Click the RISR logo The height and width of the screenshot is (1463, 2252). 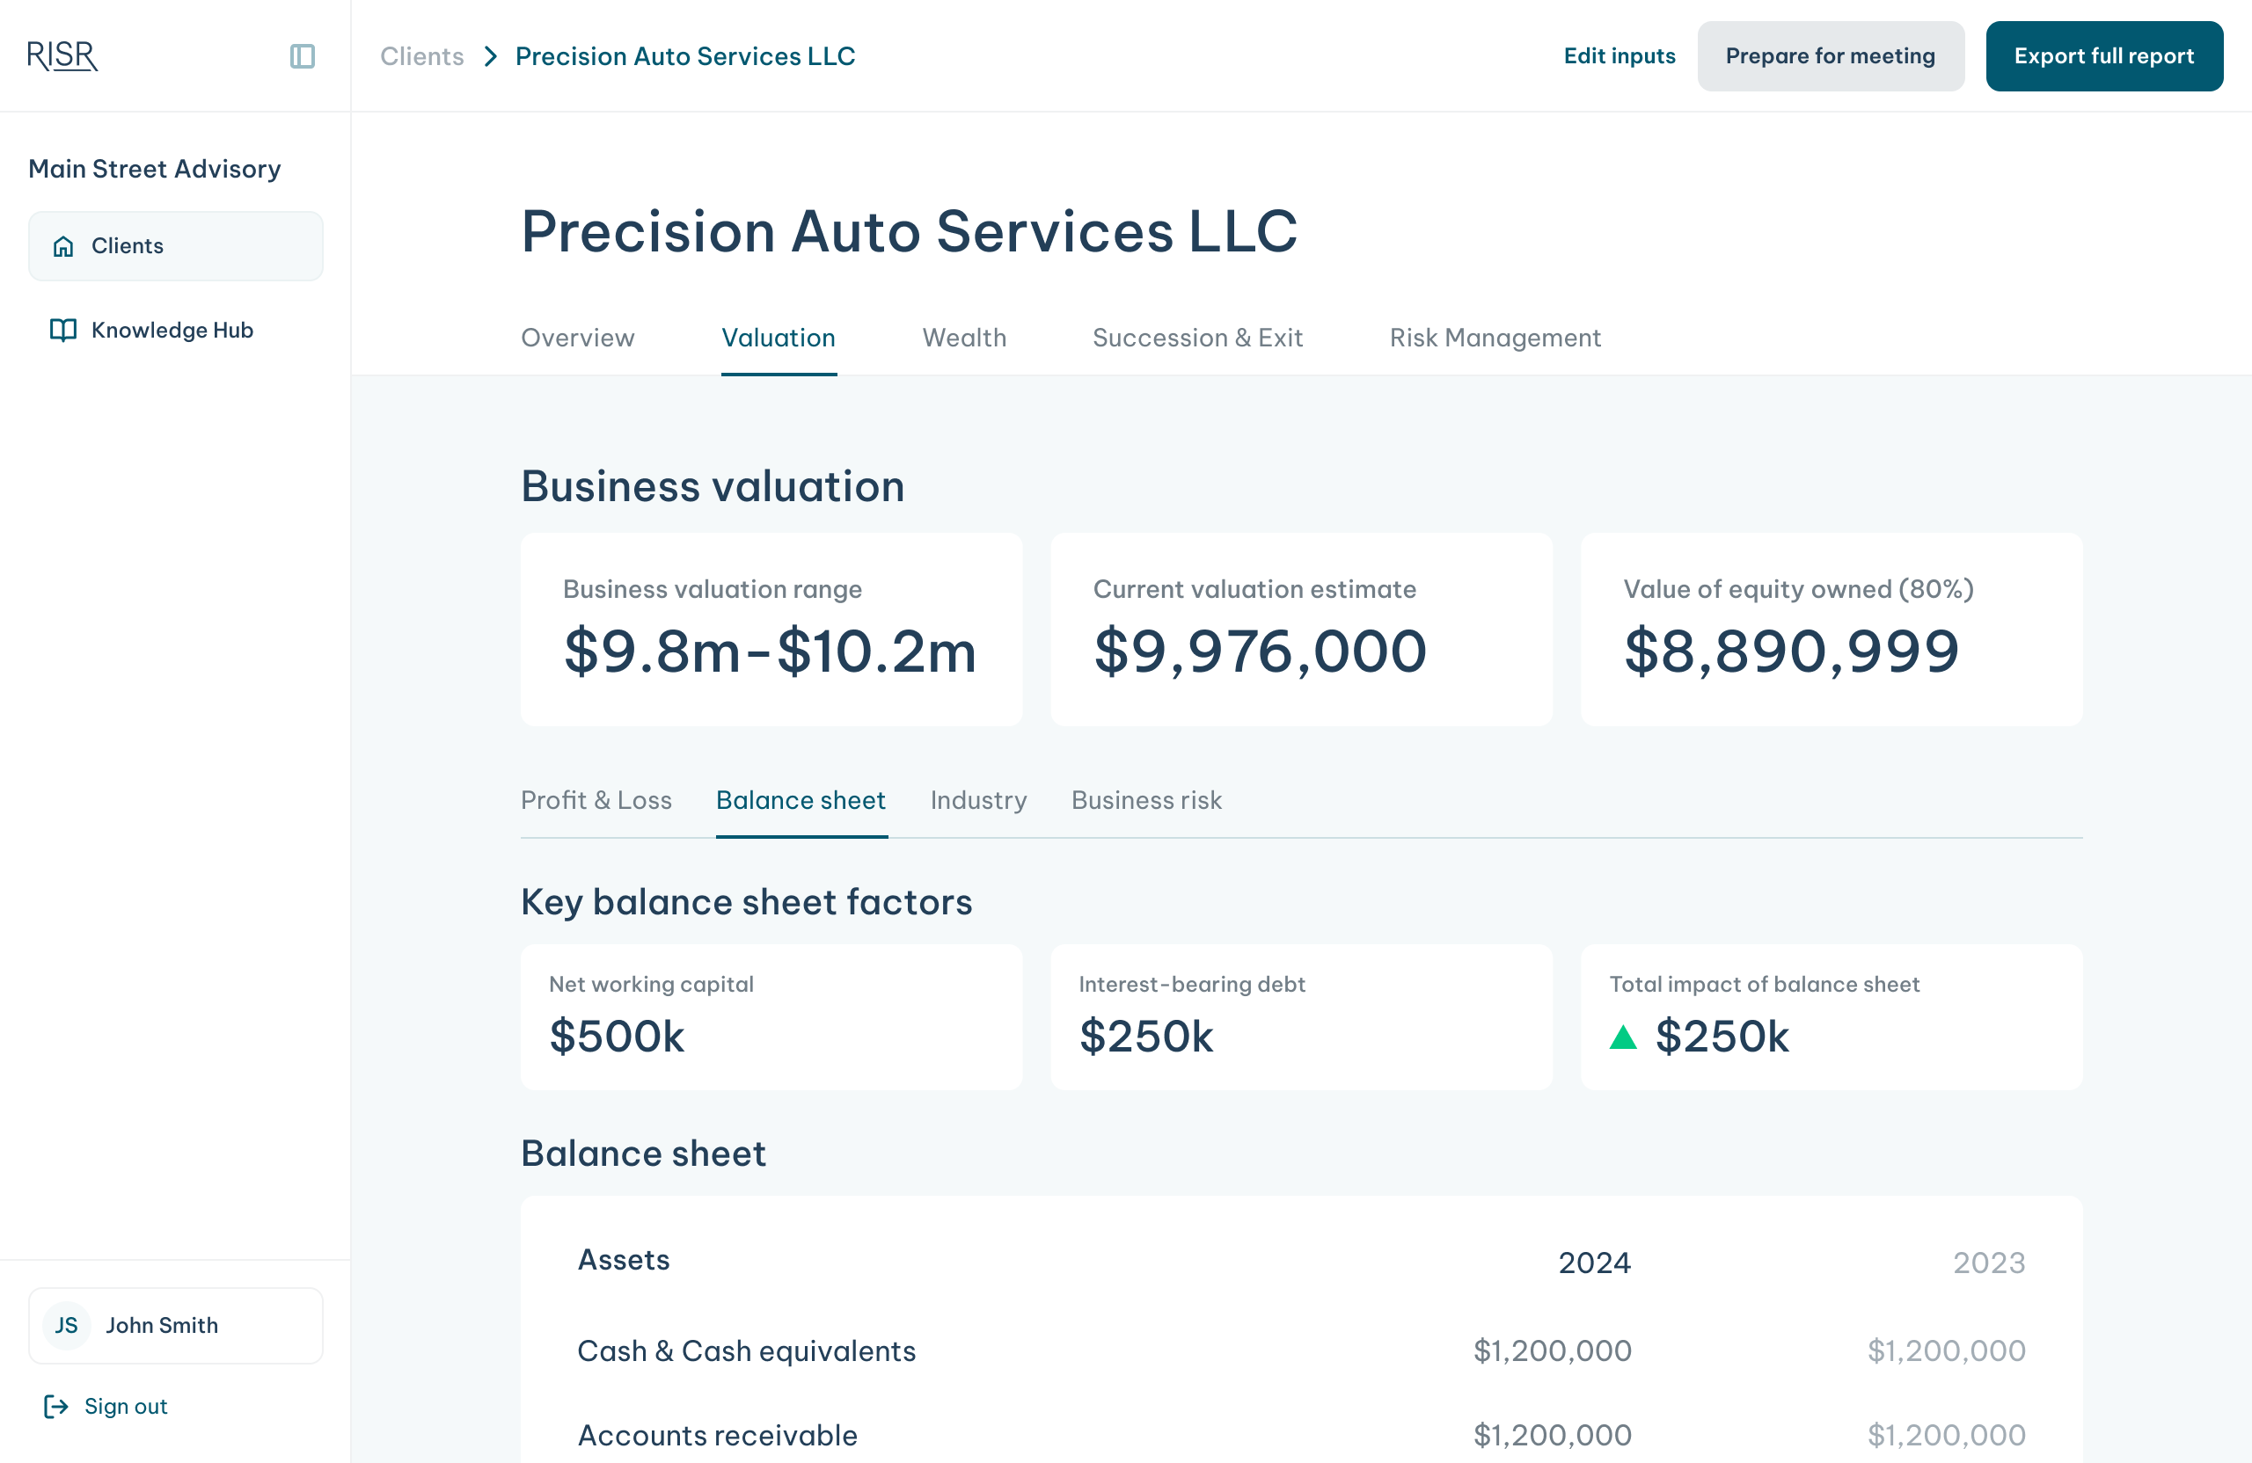tap(62, 55)
